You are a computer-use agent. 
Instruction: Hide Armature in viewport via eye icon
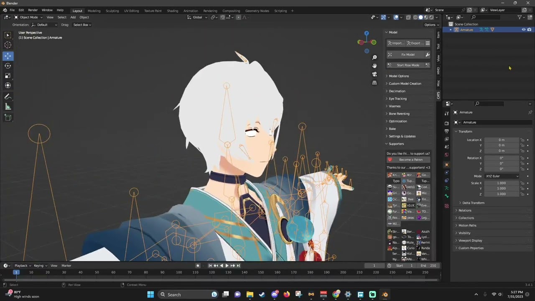click(523, 30)
